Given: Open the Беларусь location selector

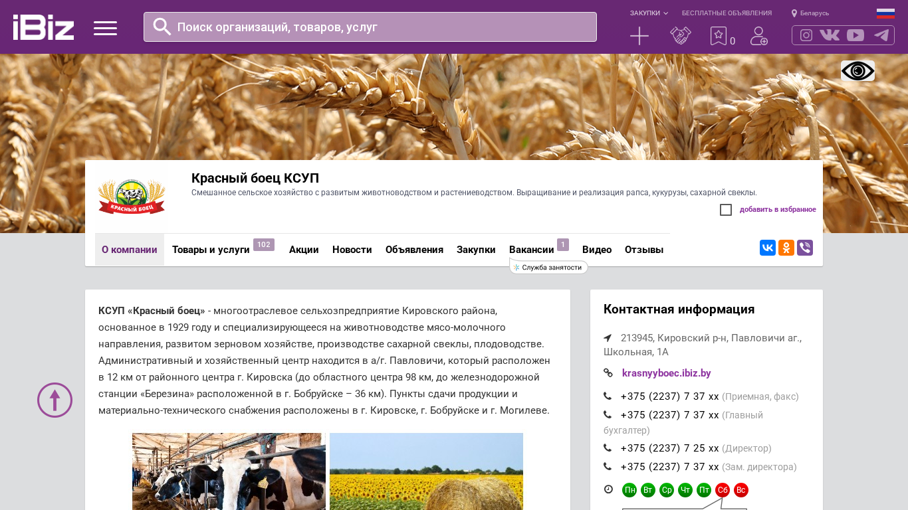Looking at the screenshot, I should click(810, 13).
